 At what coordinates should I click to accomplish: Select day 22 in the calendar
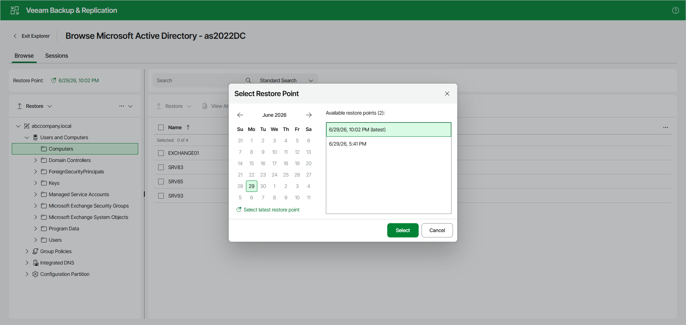pyautogui.click(x=252, y=175)
